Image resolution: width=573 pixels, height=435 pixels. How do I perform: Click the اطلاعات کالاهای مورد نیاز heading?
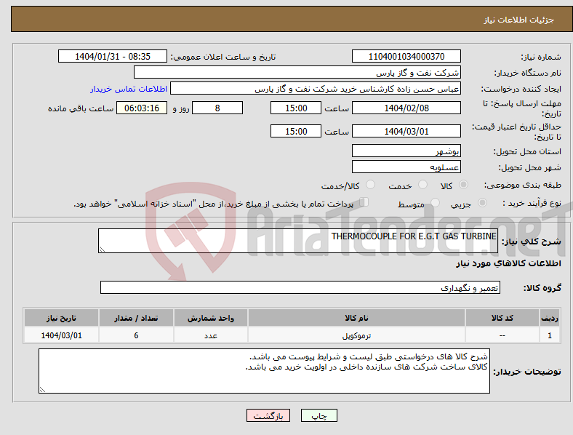click(x=508, y=263)
